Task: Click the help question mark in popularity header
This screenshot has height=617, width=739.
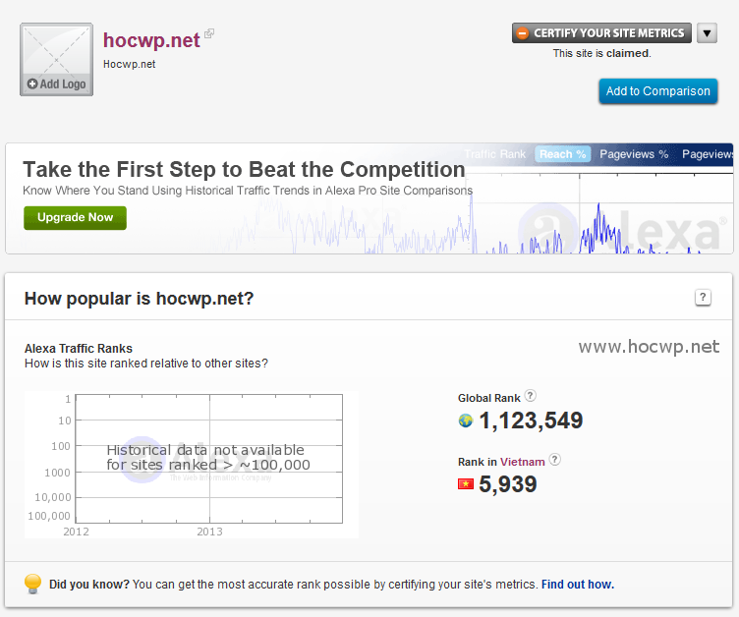Action: point(703,298)
